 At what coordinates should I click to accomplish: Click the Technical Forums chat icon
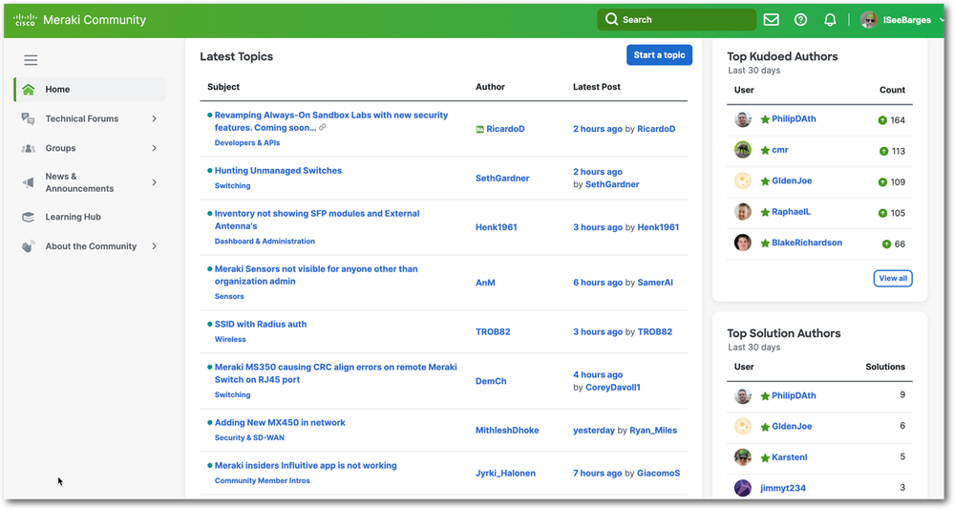point(28,118)
